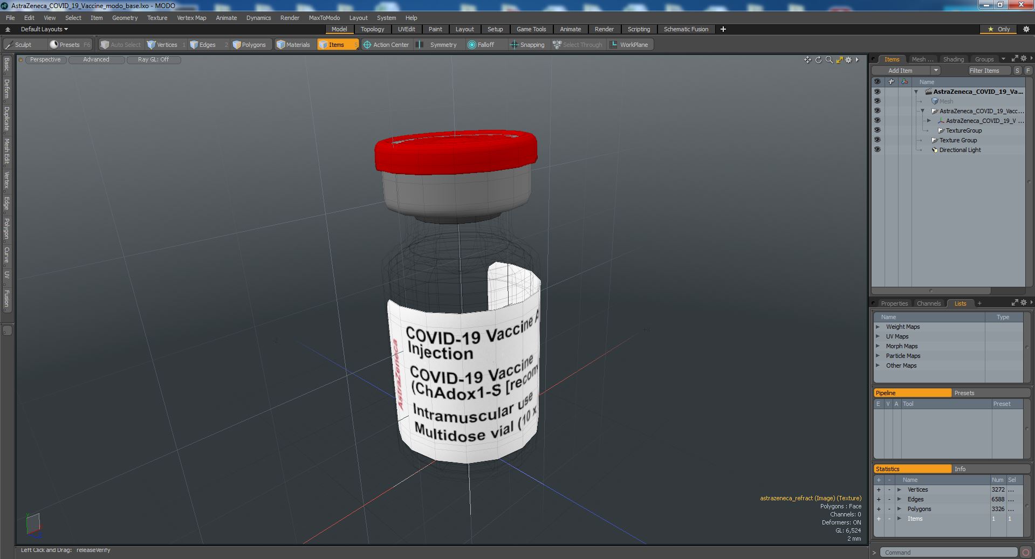Click the S filter button

coord(1017,71)
